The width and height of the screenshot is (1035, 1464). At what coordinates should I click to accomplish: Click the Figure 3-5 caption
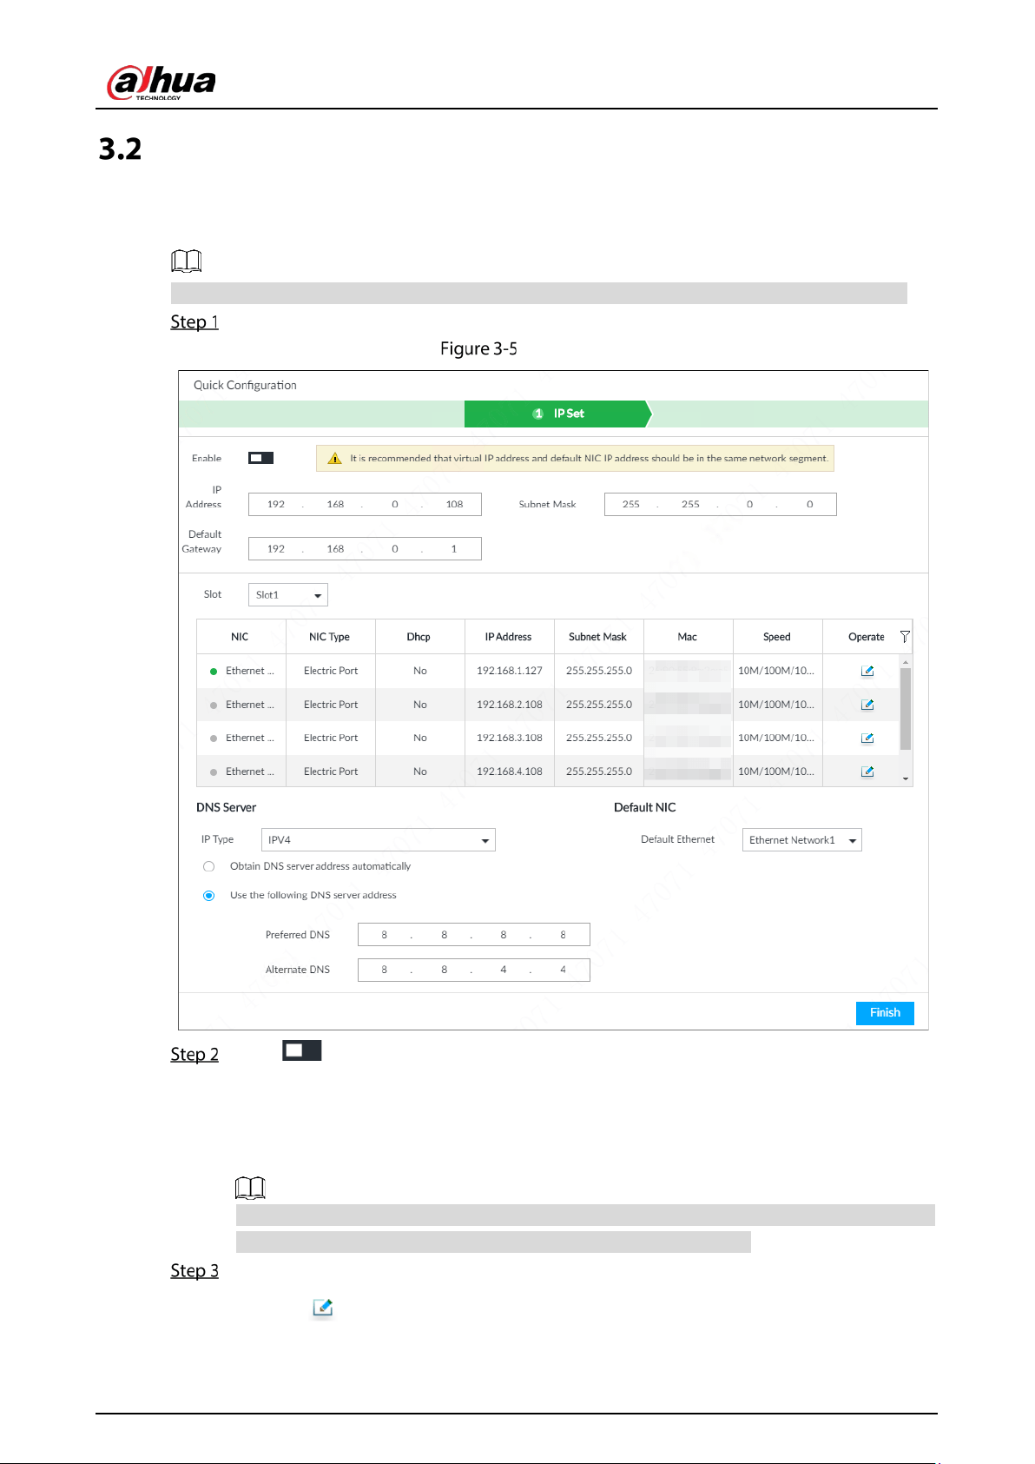point(478,348)
